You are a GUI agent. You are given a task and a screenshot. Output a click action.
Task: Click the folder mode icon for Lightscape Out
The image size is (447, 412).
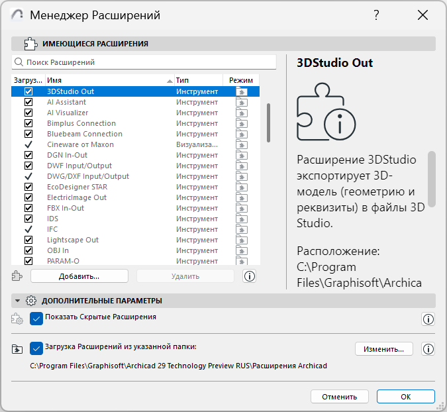coord(242,240)
